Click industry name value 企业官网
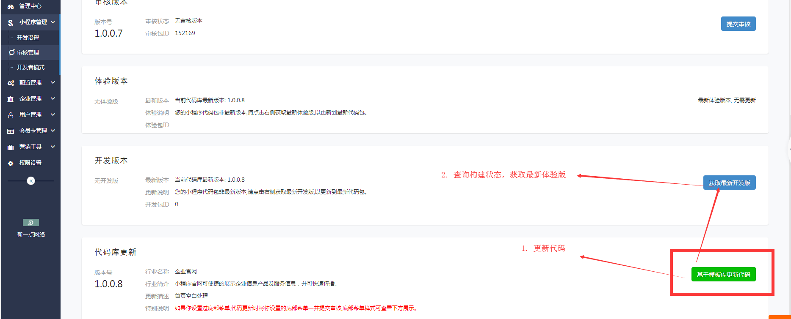This screenshot has height=319, width=791. pyautogui.click(x=186, y=271)
